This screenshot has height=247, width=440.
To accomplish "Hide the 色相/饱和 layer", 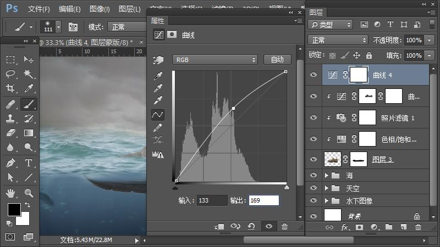I will click(313, 139).
